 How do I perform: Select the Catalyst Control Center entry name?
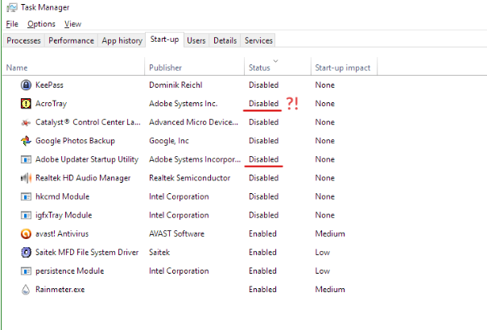point(88,122)
